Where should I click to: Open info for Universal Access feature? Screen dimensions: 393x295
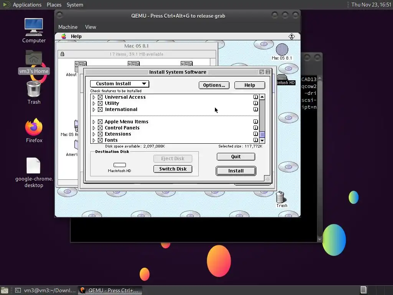point(255,97)
